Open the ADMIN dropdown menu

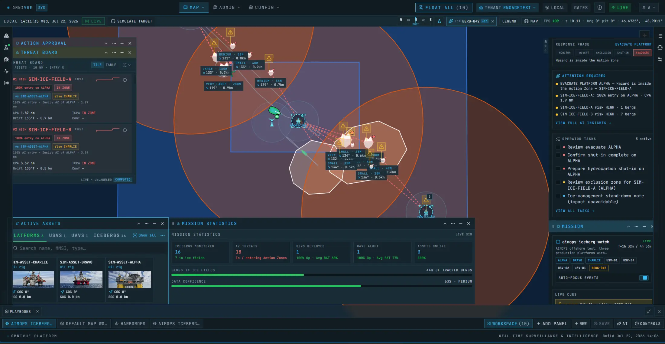[x=226, y=8]
